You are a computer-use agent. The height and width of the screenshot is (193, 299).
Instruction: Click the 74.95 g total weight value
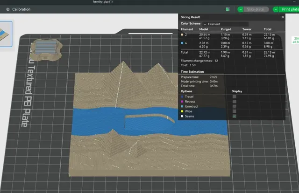[x=269, y=56]
